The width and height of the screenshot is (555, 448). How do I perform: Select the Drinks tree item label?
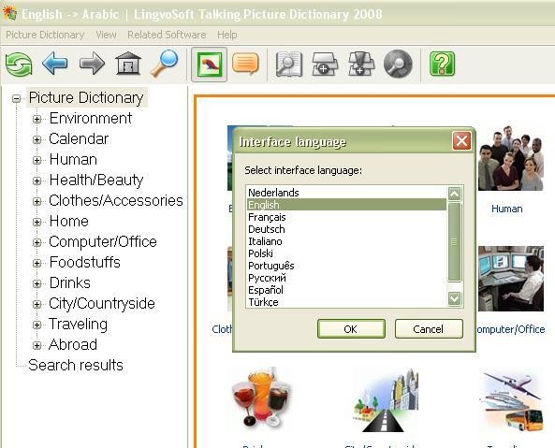[70, 283]
